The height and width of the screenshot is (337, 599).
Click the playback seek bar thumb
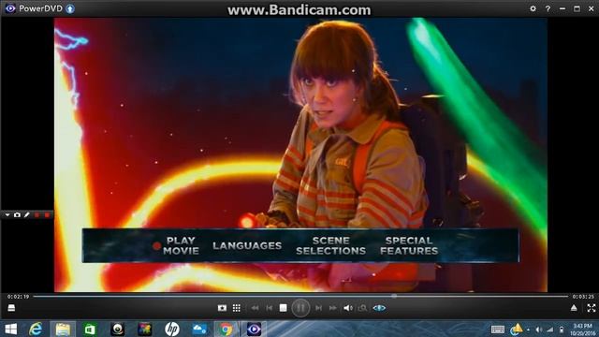pos(394,296)
